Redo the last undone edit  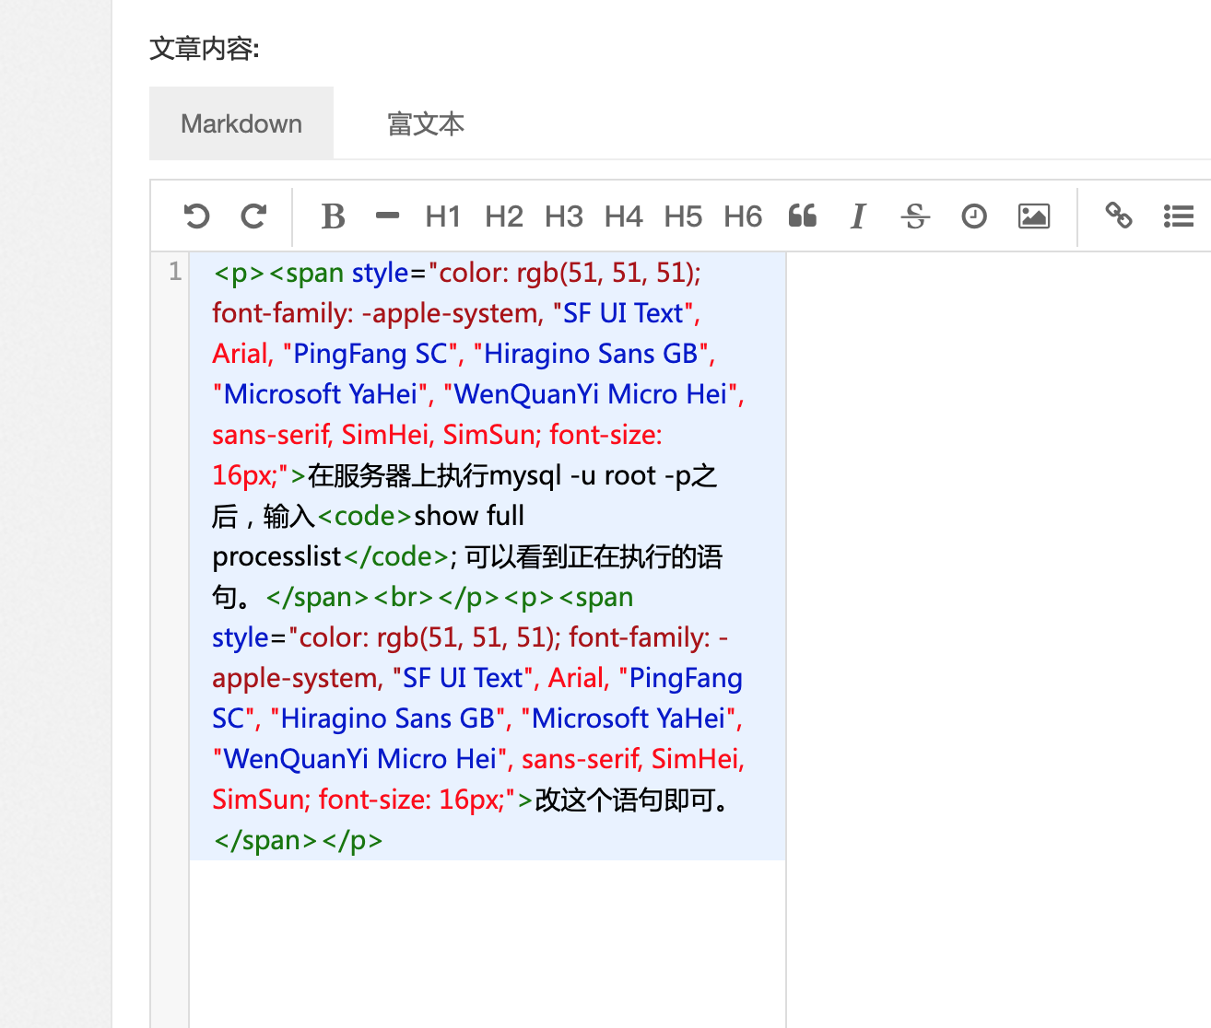tap(253, 216)
